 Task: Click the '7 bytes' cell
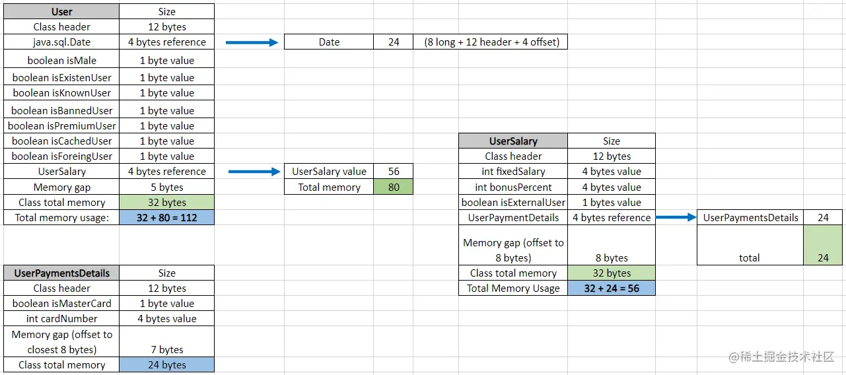167,341
